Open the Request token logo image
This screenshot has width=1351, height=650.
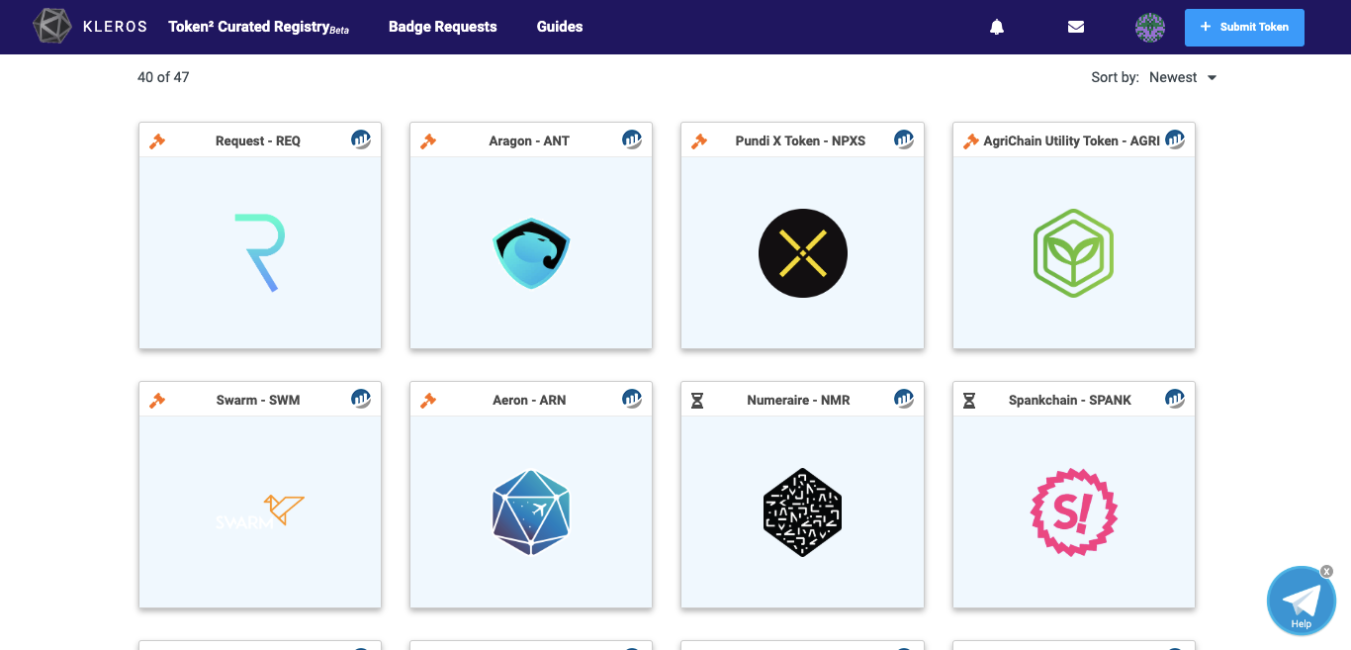click(x=260, y=252)
